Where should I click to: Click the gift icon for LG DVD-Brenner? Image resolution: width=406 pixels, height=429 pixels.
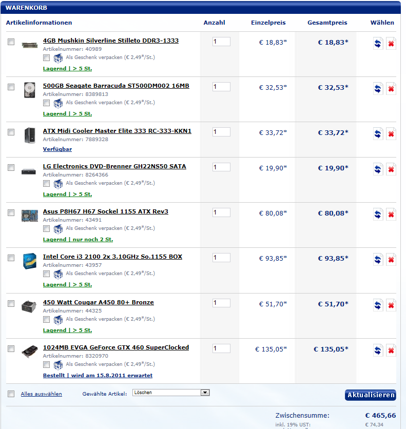[58, 184]
